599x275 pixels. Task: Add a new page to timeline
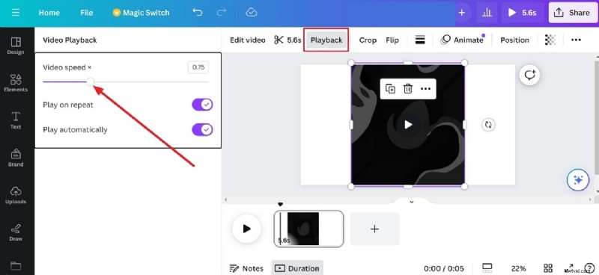375,229
